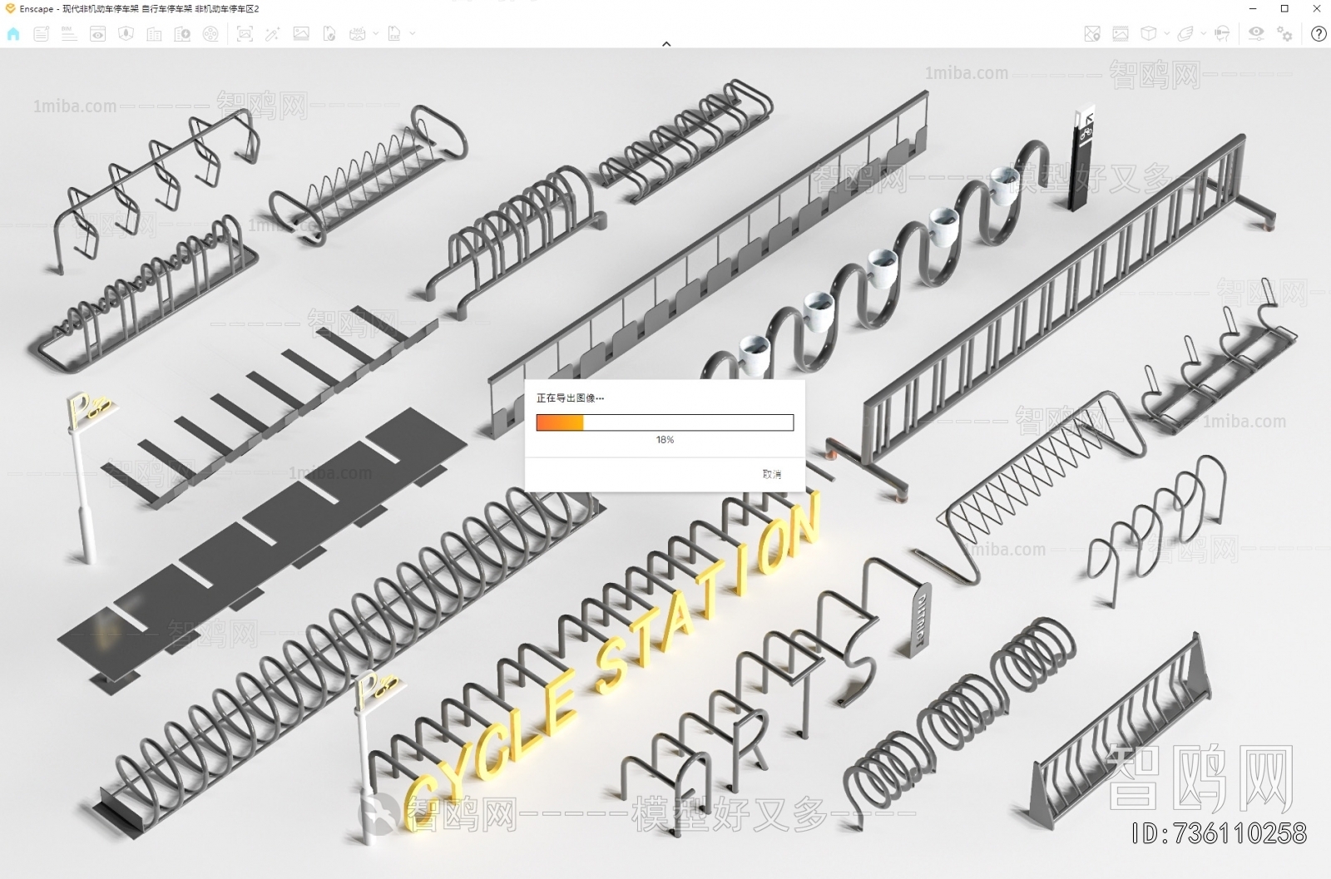Viewport: 1331px width, 879px height.
Task: Open the help question mark button
Action: point(1319,34)
